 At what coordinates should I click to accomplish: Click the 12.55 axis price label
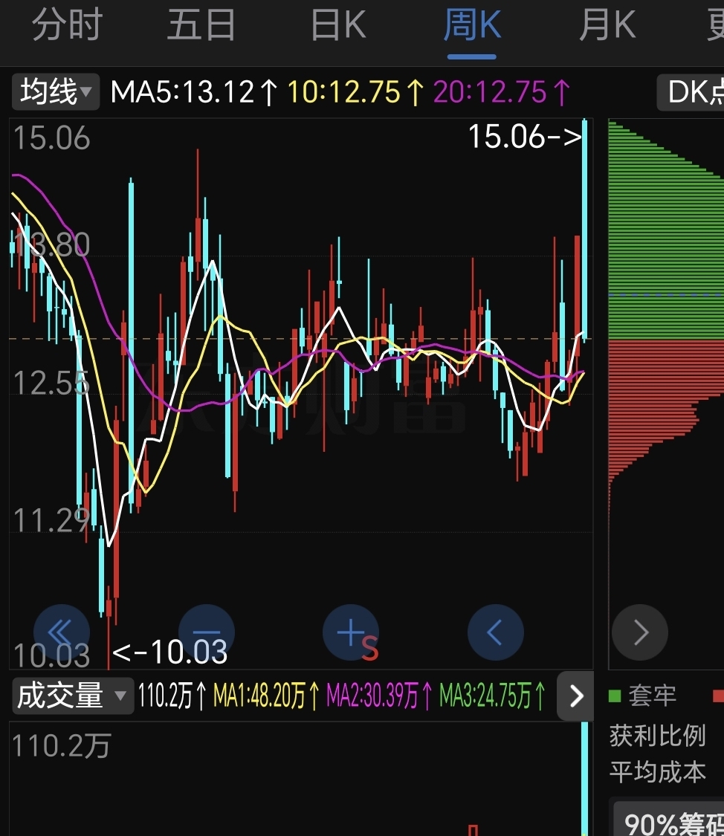51,383
